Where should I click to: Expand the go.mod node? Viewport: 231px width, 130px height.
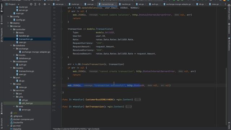tap(8, 126)
